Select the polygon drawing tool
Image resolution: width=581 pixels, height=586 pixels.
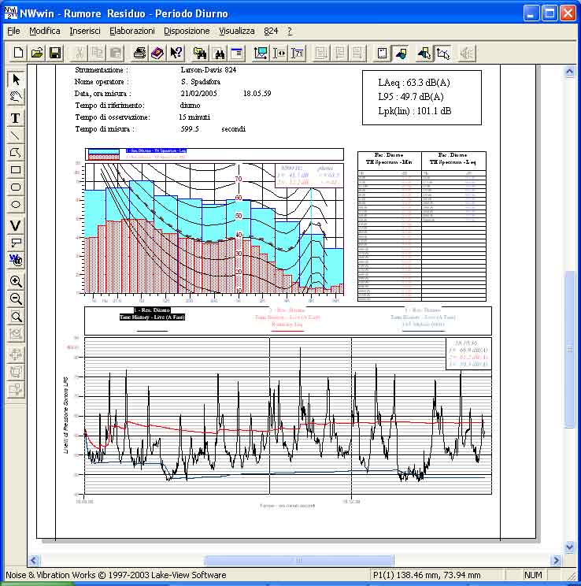[x=16, y=153]
